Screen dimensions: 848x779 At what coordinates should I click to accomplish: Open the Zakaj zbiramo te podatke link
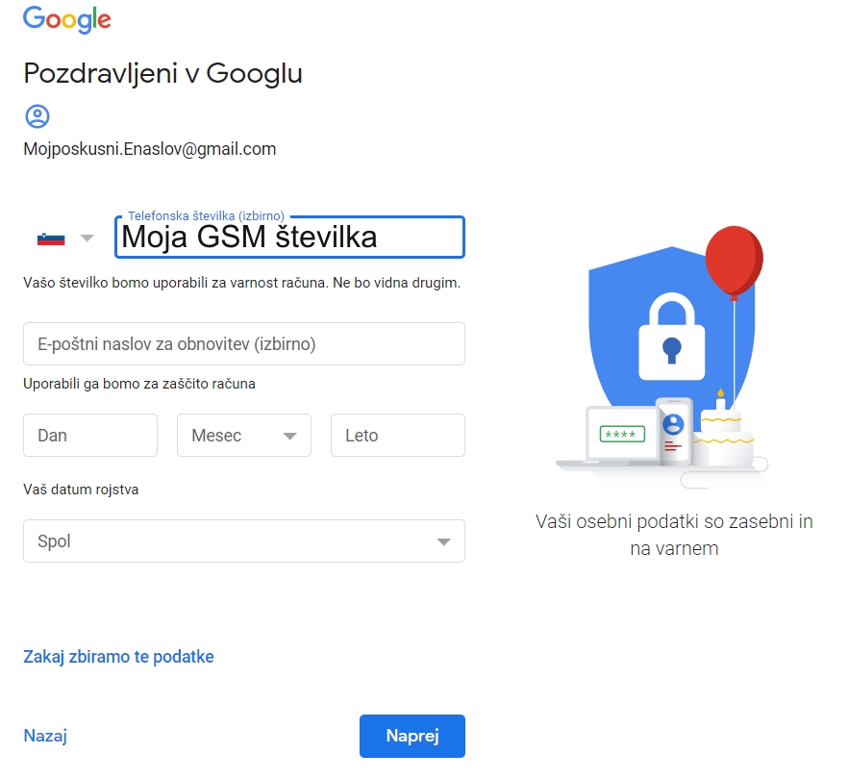118,657
